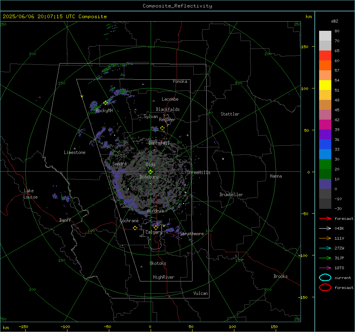355x332 pixels.
Task: Click the white 04DK arrow in the legend
Action: tap(325, 228)
